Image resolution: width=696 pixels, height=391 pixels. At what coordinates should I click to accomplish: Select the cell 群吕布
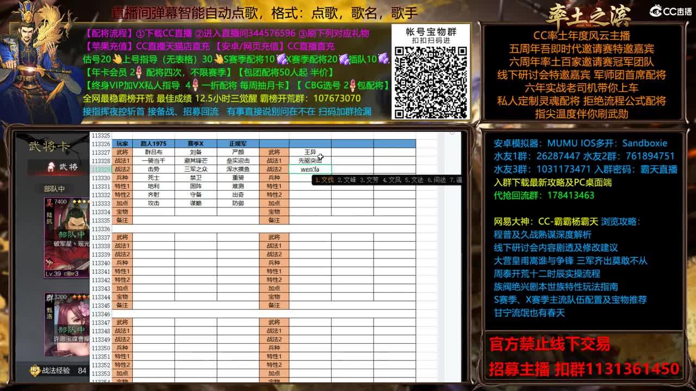pyautogui.click(x=153, y=152)
